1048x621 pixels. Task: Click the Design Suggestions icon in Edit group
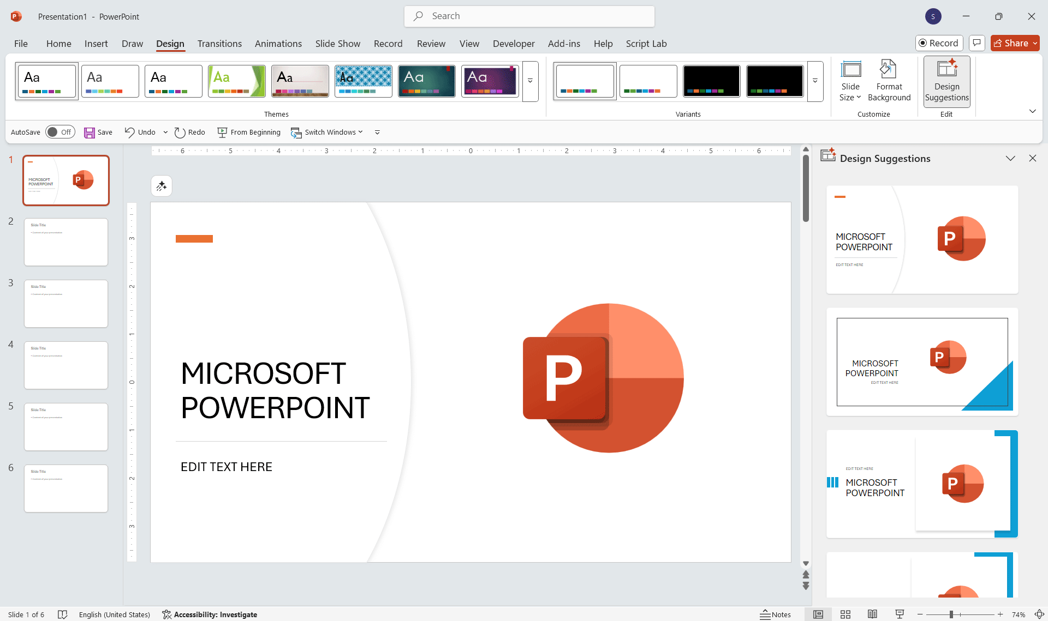coord(946,81)
